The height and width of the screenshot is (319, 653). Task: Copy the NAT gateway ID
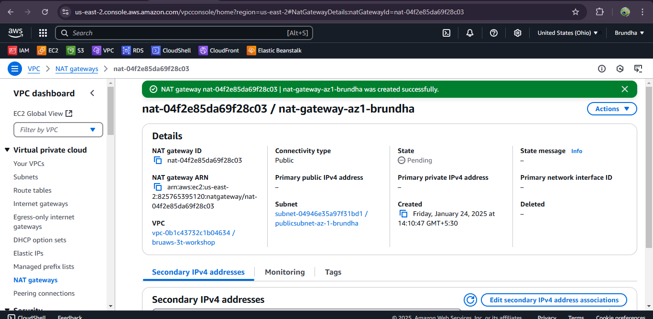[x=158, y=160]
